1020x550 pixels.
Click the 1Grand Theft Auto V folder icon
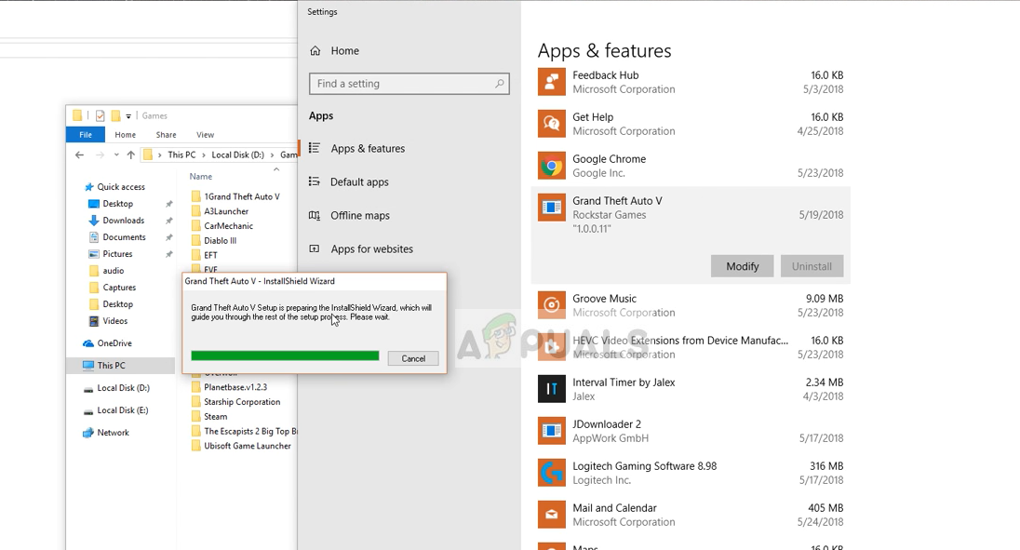click(x=195, y=196)
